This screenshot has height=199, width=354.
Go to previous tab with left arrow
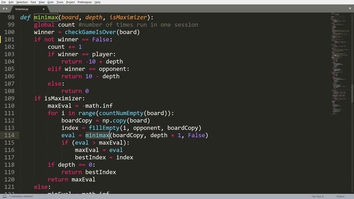point(3,9)
